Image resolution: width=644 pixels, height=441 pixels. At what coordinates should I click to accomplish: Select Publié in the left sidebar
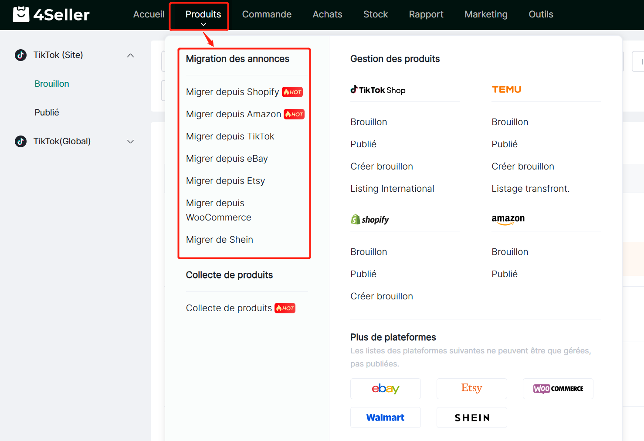coord(47,112)
